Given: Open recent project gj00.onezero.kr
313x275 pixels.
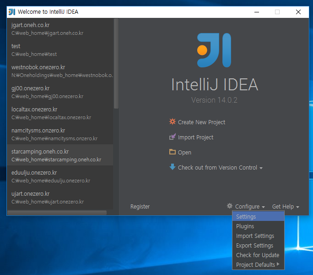Looking at the screenshot, I should (60, 92).
